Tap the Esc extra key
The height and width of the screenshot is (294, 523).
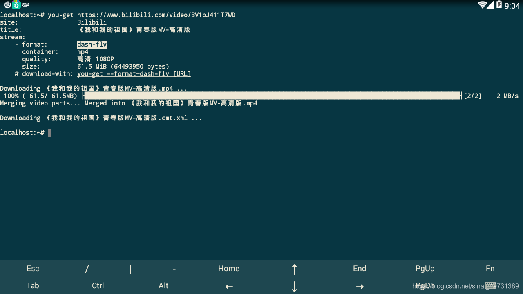33,268
